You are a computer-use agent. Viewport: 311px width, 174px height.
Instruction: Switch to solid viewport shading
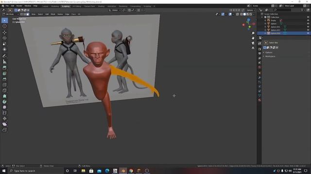(244, 14)
